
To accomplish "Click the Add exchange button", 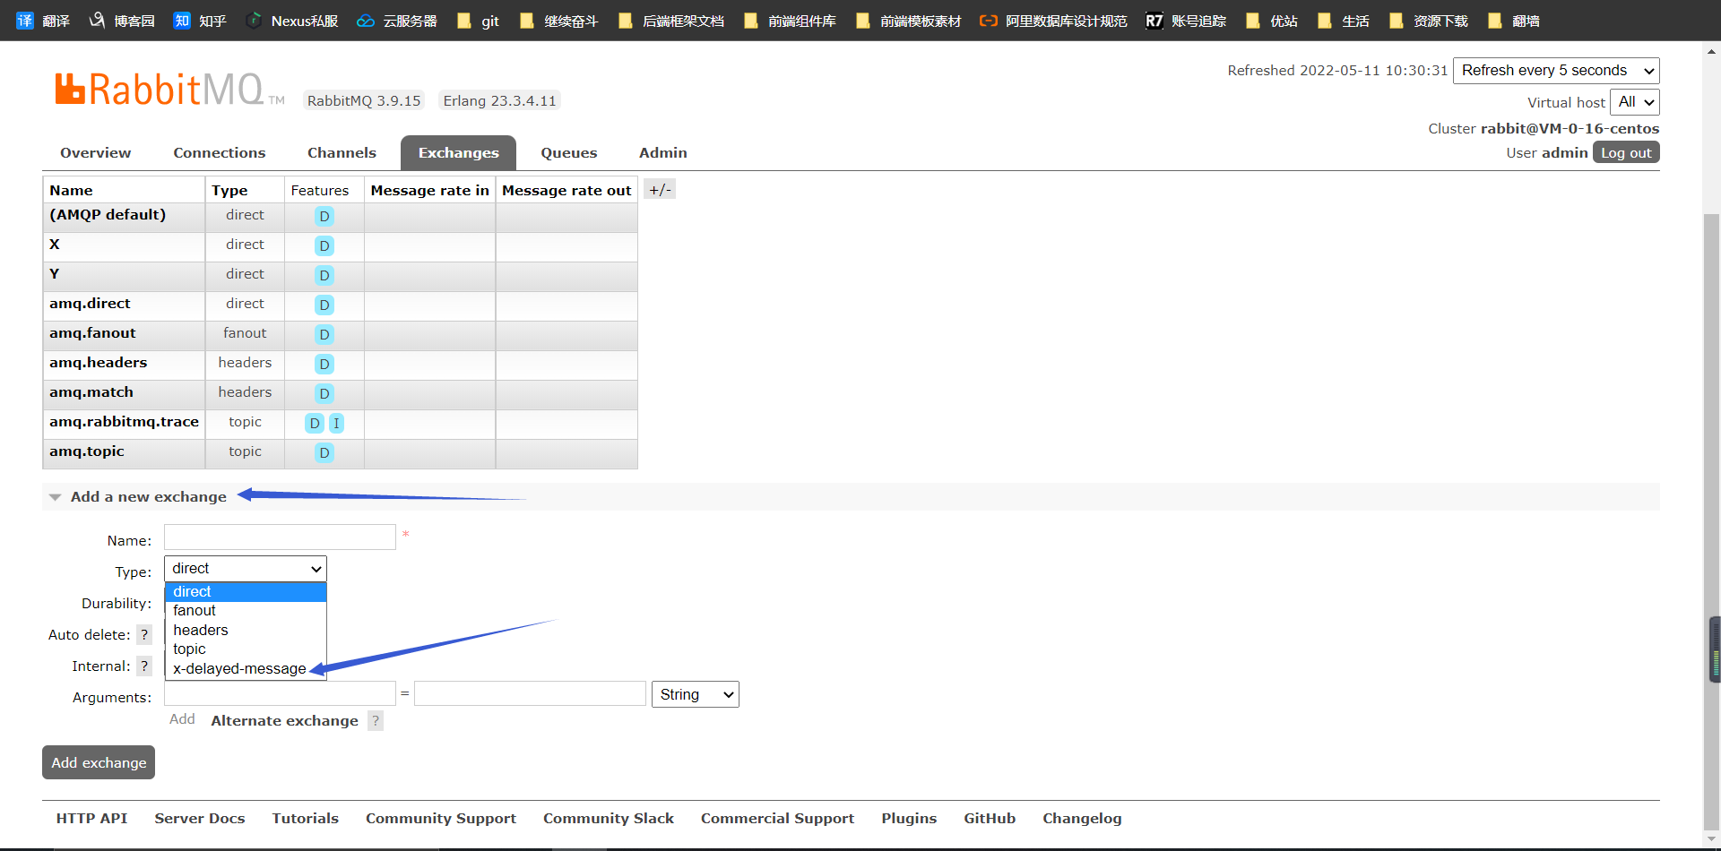I will point(99,762).
